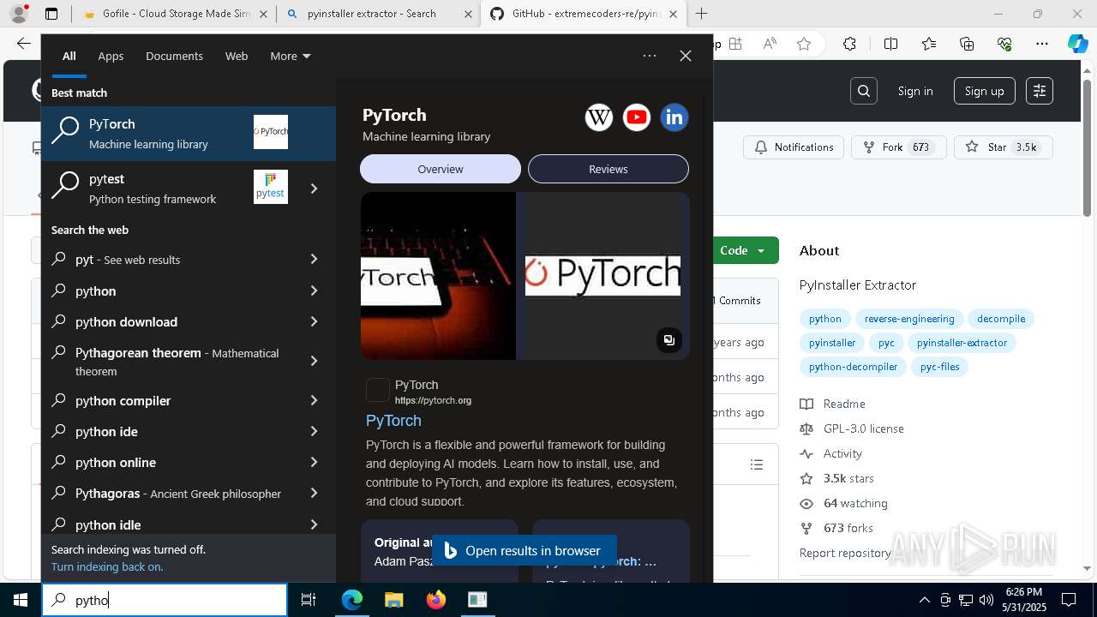
Task: Click Open results in browser button
Action: [x=524, y=551]
